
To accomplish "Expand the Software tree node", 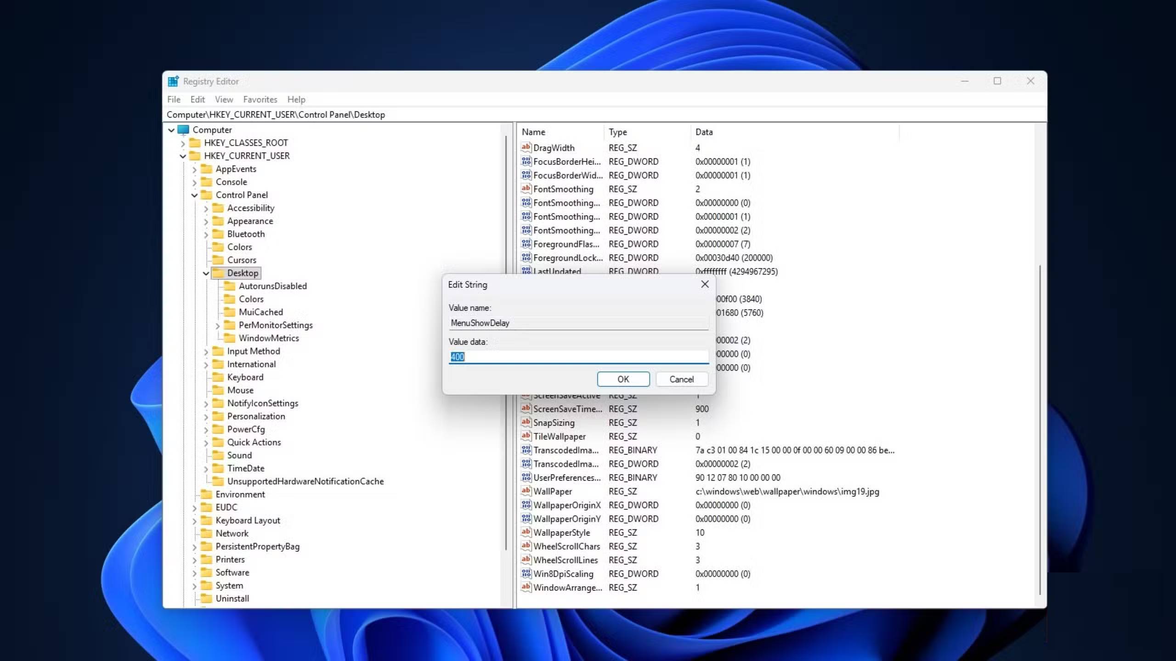I will [x=195, y=572].
